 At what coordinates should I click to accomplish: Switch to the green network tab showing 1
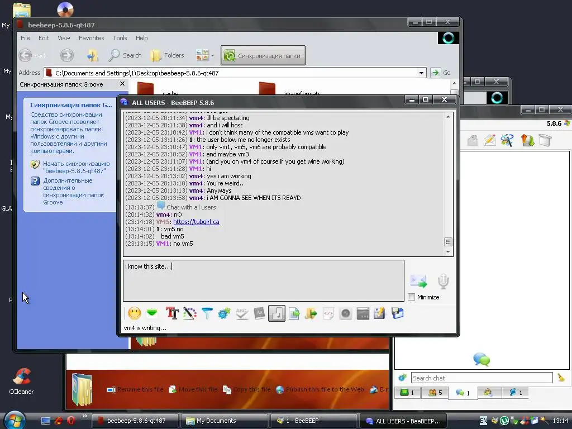407,393
